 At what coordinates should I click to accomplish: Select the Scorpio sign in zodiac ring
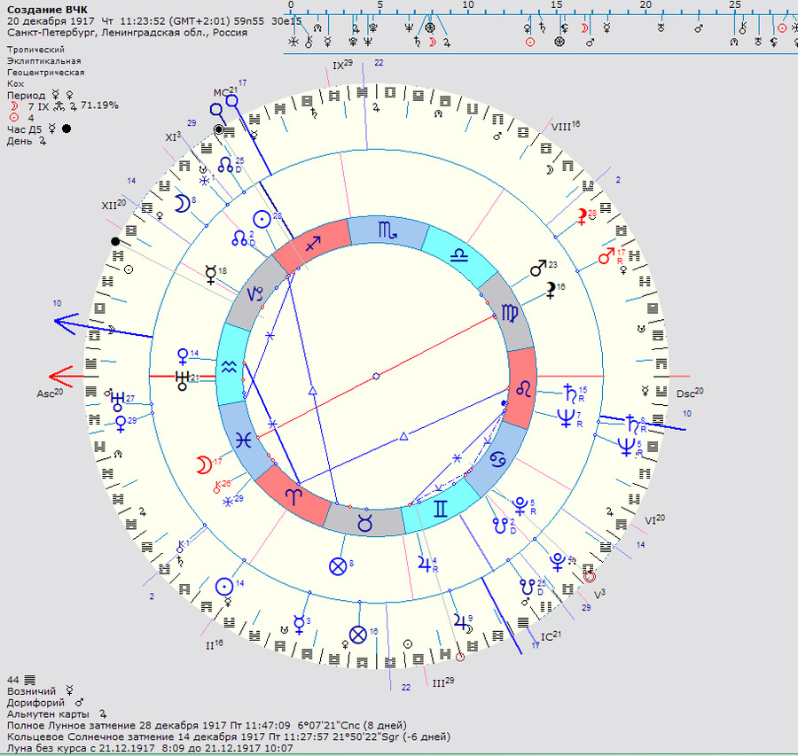(x=387, y=230)
